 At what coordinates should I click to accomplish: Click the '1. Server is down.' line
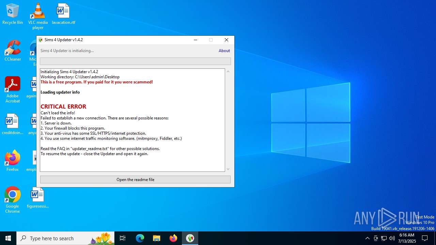tap(56, 123)
